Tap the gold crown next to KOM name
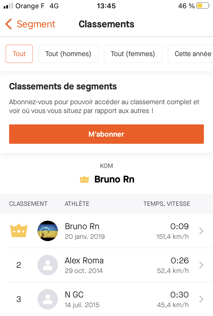 click(84, 180)
